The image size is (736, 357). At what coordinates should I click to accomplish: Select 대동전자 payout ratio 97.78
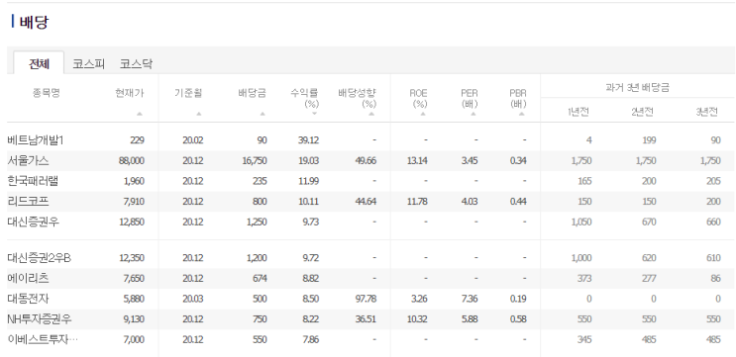tap(366, 299)
